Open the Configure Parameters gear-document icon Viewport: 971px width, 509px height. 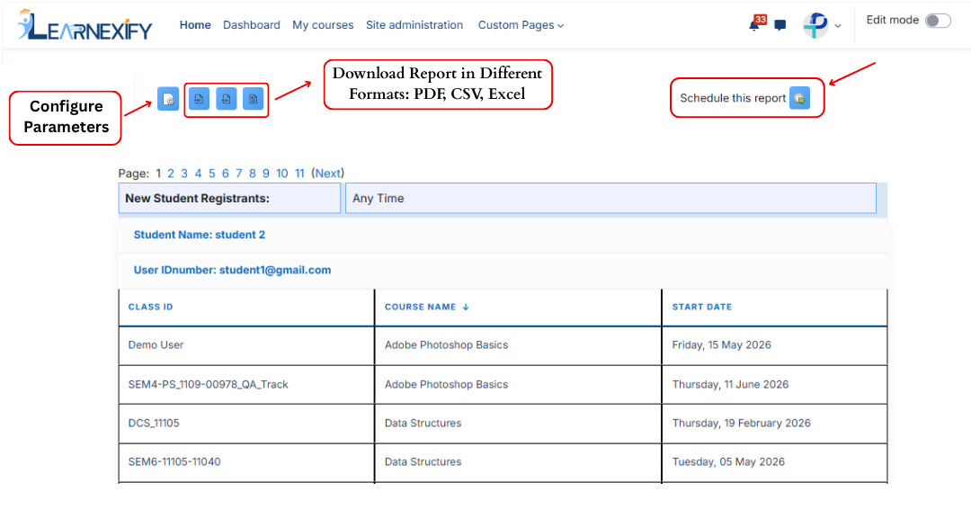tap(168, 98)
